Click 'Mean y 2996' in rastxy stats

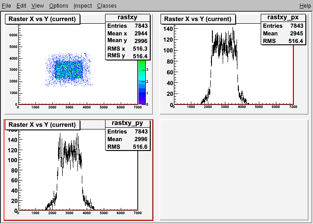coord(127,41)
